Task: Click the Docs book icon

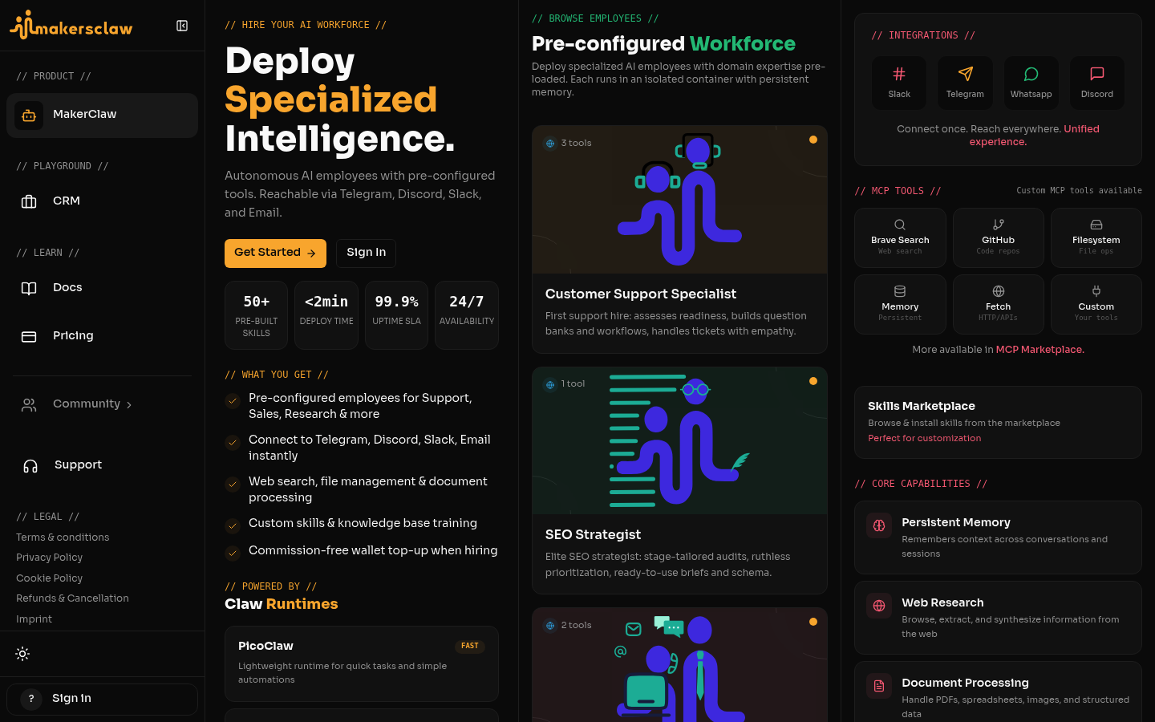Action: click(x=29, y=288)
